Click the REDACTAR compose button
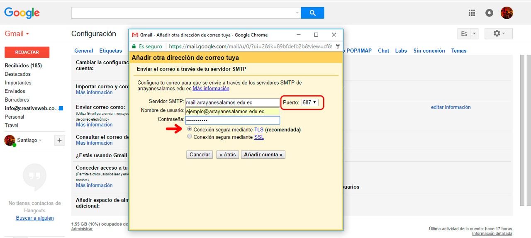 [x=27, y=52]
